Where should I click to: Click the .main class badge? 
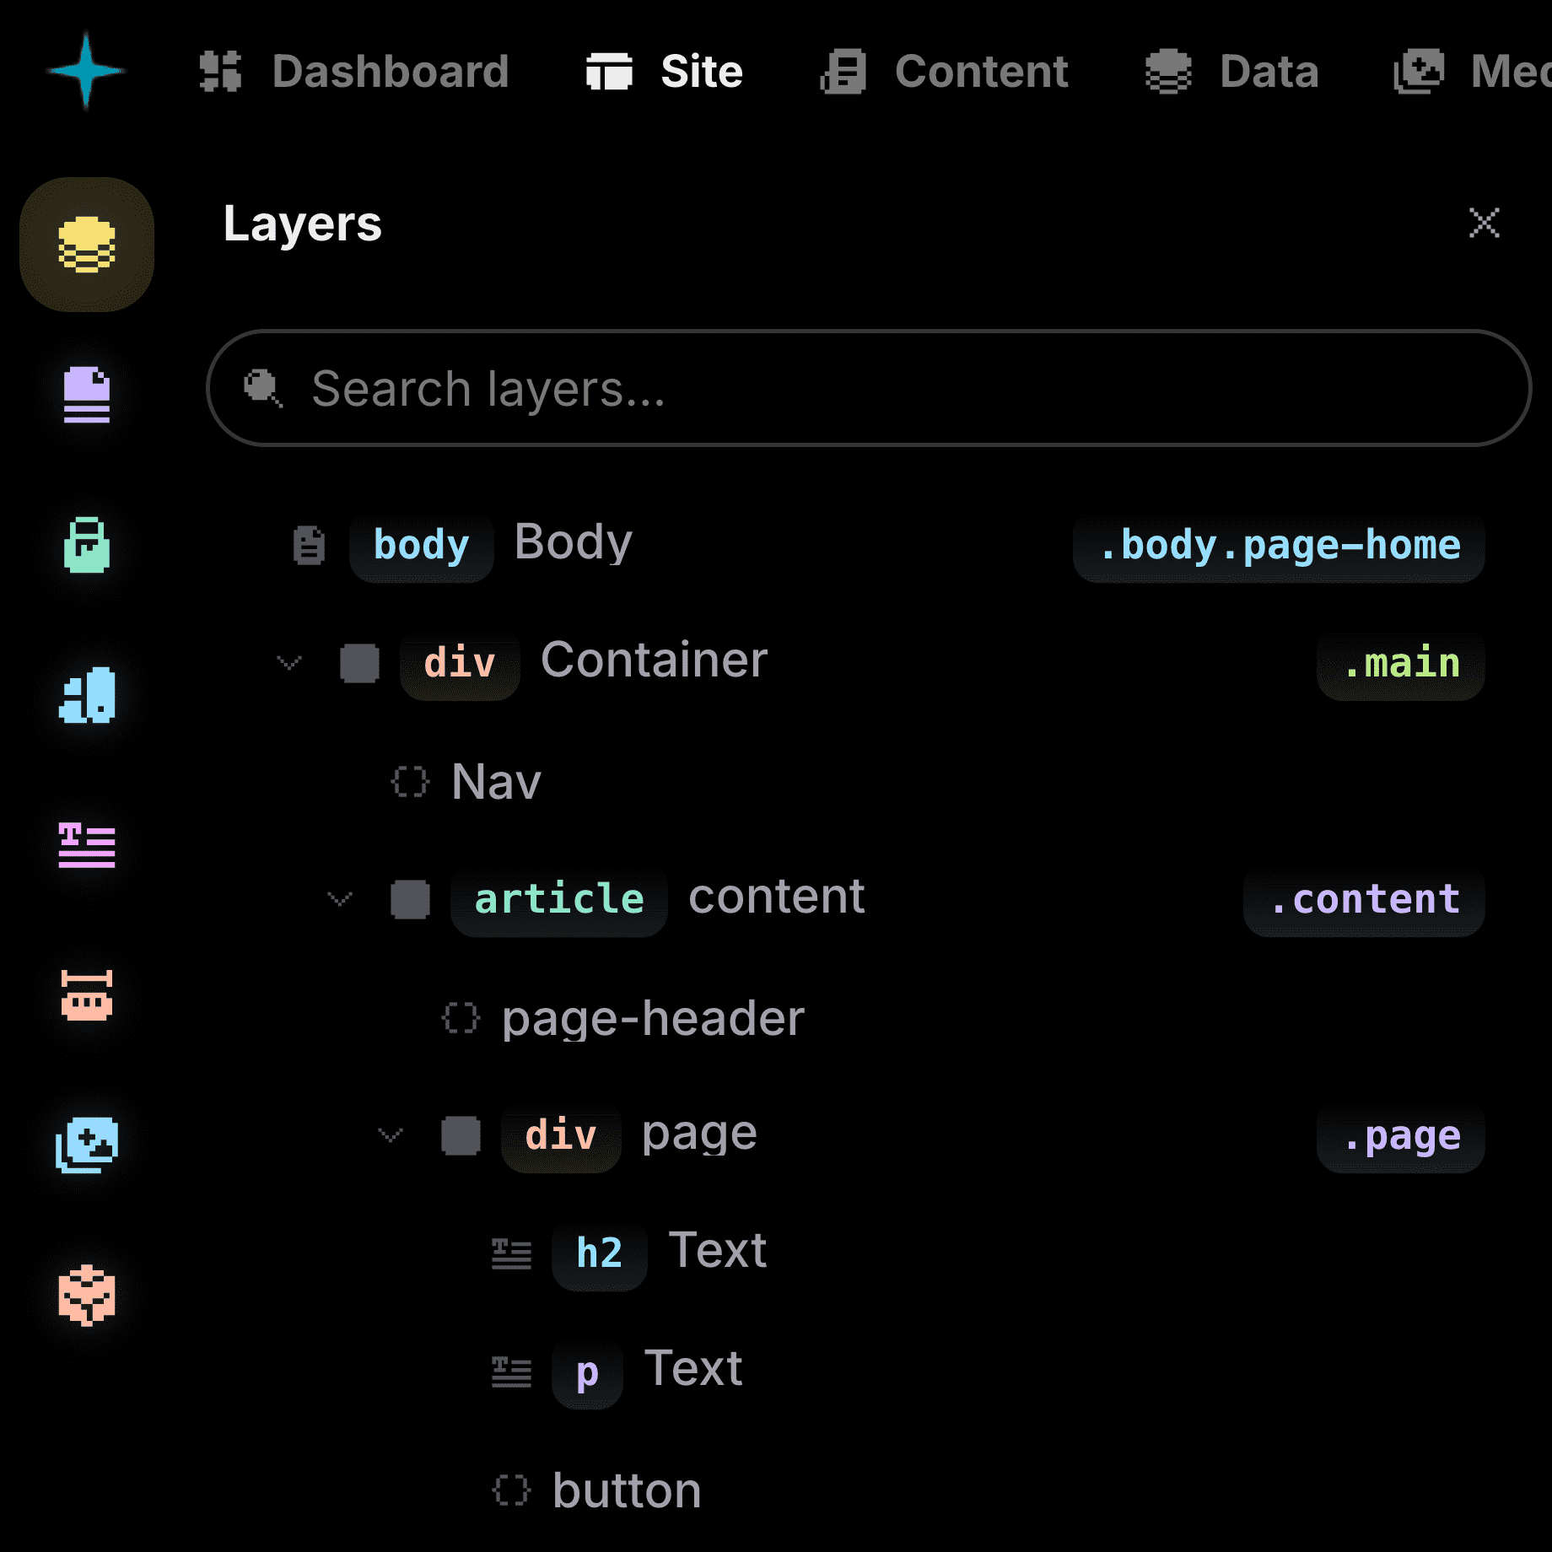(1400, 664)
